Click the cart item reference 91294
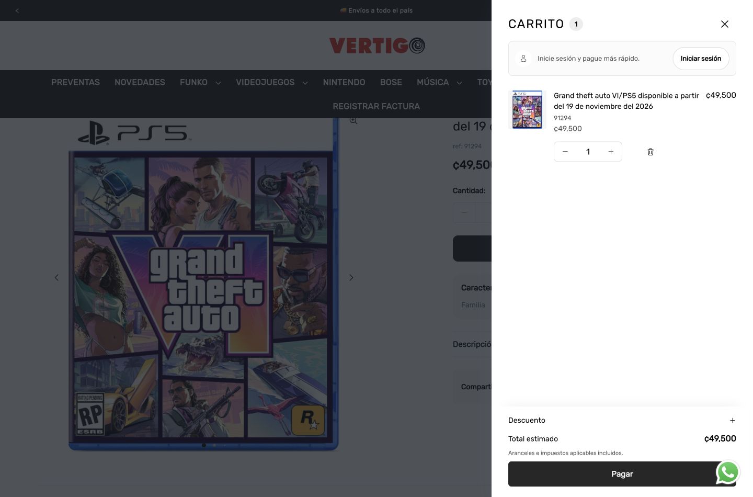Image resolution: width=753 pixels, height=497 pixels. [x=563, y=118]
